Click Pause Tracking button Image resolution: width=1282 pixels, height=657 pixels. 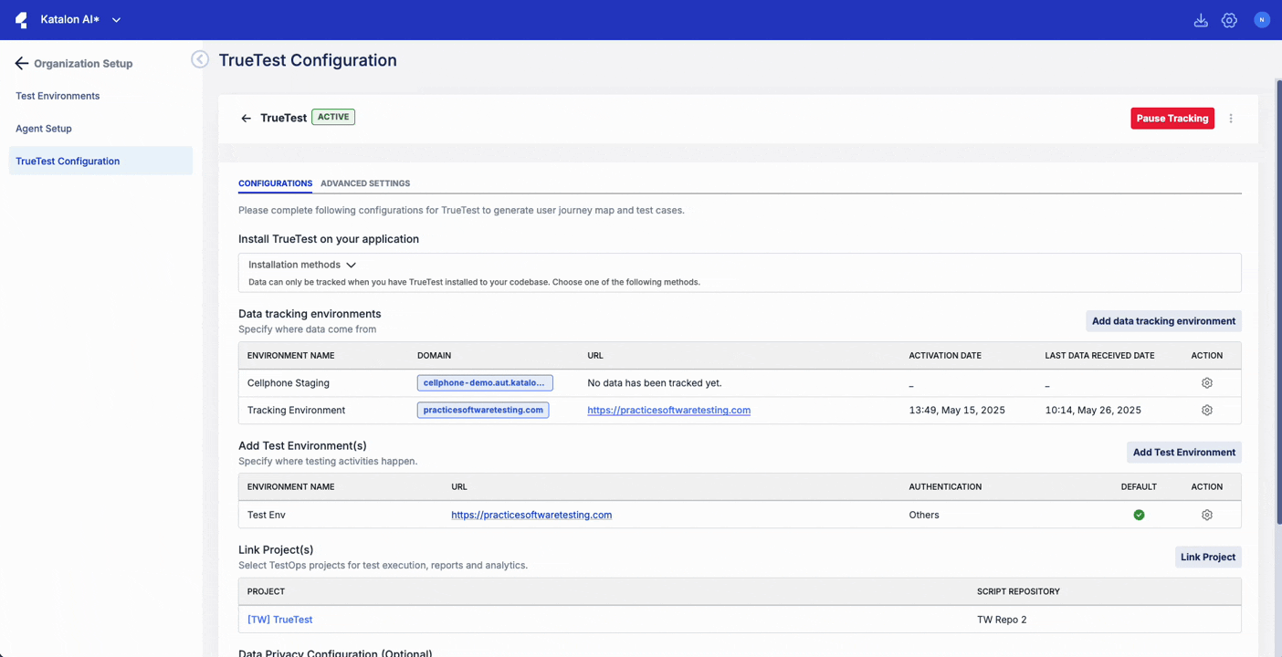(x=1172, y=118)
